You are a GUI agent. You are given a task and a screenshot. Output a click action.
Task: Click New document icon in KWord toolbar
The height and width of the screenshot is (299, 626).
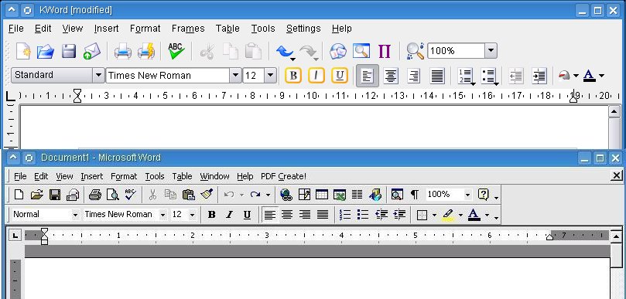coord(23,52)
